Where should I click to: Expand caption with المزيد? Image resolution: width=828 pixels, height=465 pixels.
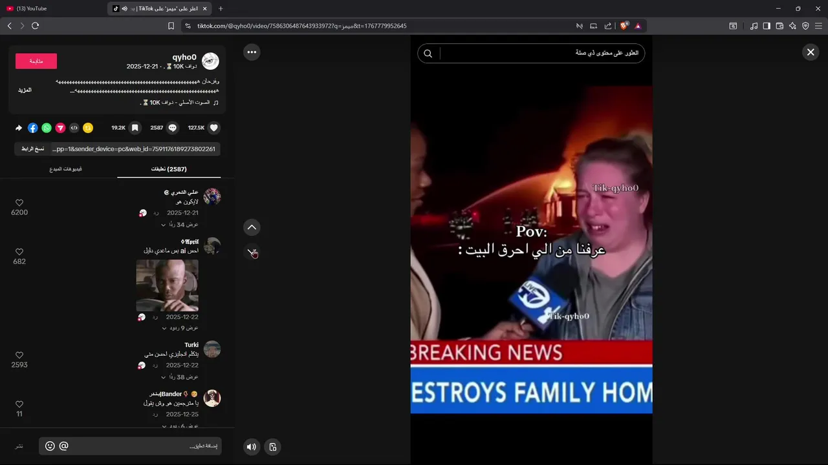pos(25,90)
